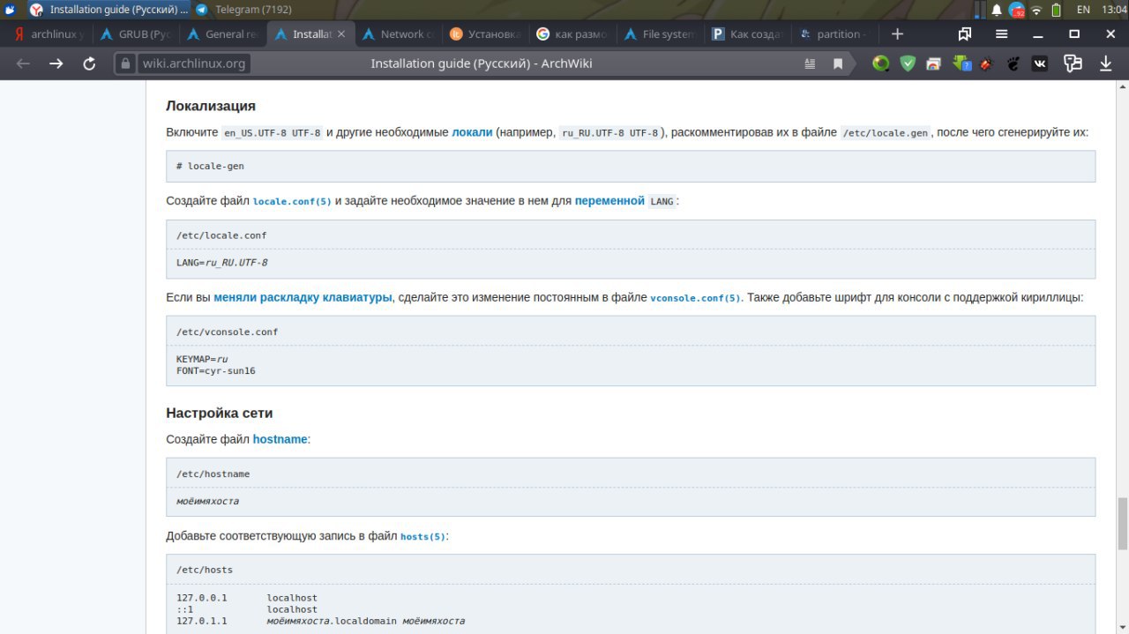Switch to the File system tab

[660, 34]
